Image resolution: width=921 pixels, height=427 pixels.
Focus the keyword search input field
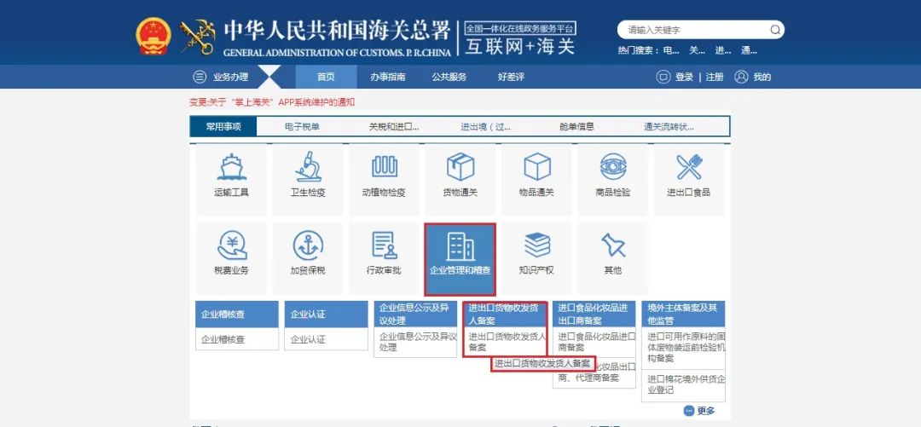pos(691,30)
